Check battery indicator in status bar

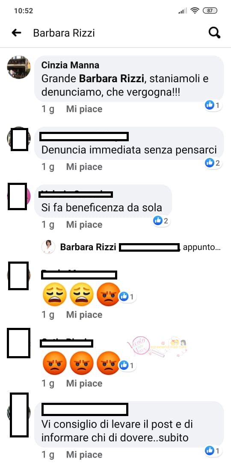click(210, 11)
